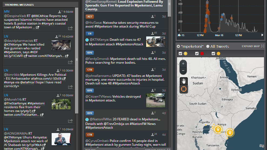The height and width of the screenshot is (150, 267).
Task: Uncheck the yellow pin marker checkbox
Action: [181, 54]
